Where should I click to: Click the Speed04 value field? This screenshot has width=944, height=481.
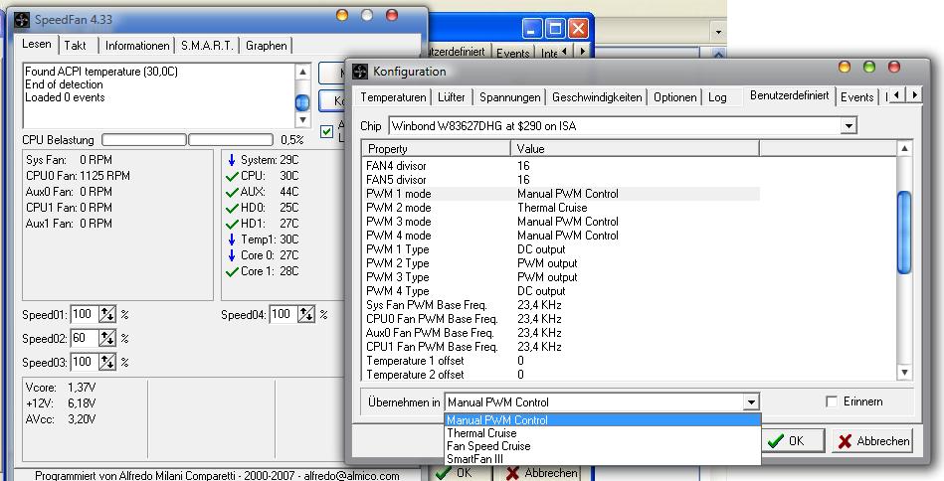coord(283,314)
